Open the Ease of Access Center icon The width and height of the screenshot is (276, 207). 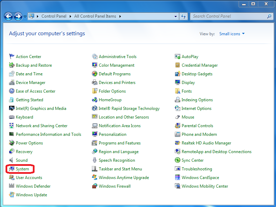pos(12,91)
